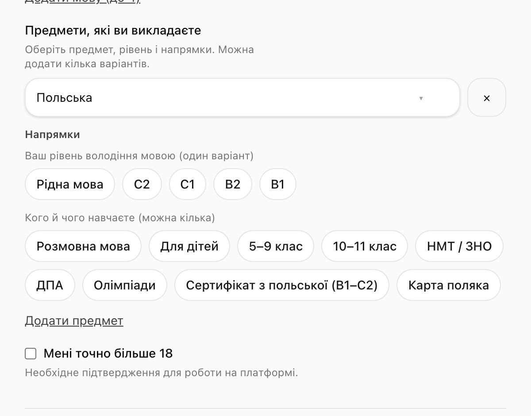This screenshot has height=416, width=531.
Task: Open the Польська subject dropdown
Action: click(242, 97)
